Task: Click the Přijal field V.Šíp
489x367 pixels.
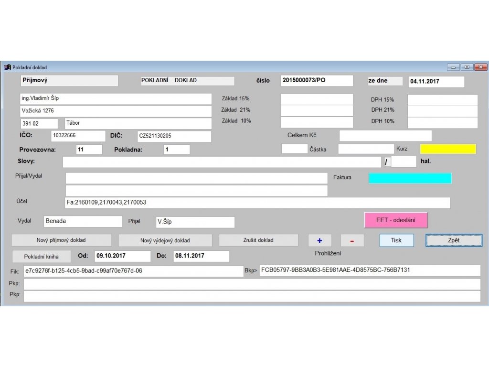Action: (x=195, y=222)
